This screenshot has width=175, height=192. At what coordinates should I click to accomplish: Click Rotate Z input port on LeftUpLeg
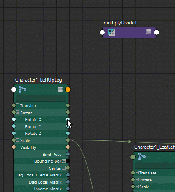click(14, 133)
